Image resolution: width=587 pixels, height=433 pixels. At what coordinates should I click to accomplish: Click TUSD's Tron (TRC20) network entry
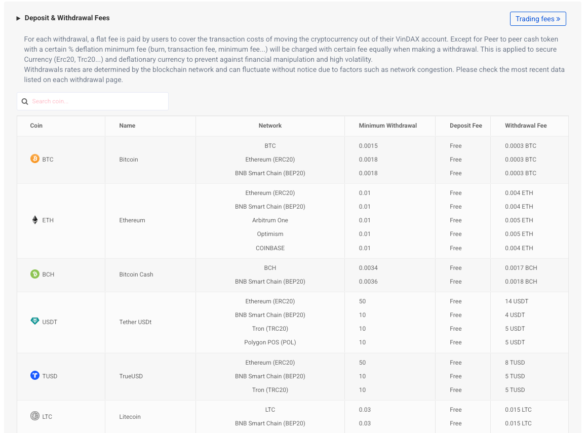(270, 390)
